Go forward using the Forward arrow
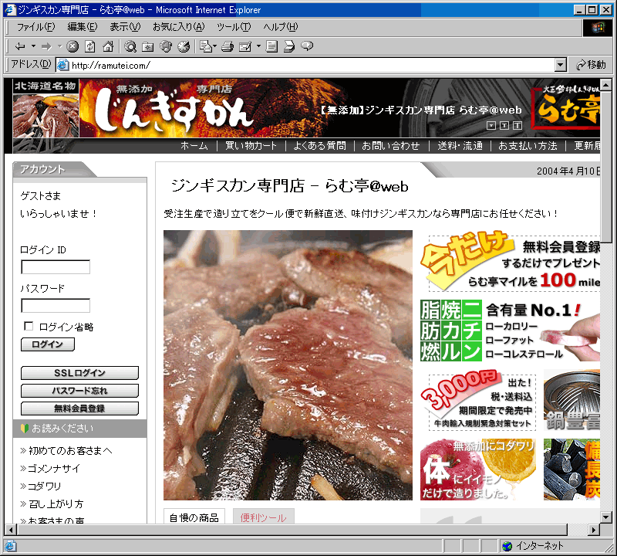This screenshot has height=556, width=617. 46,46
